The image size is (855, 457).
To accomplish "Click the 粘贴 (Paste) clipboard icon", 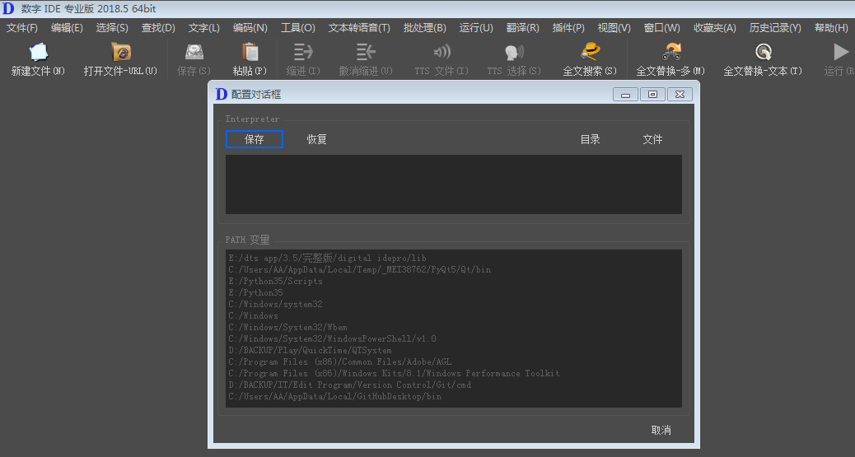I will [250, 53].
